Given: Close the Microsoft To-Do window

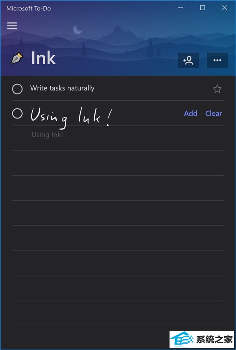Looking at the screenshot, I should pyautogui.click(x=225, y=8).
